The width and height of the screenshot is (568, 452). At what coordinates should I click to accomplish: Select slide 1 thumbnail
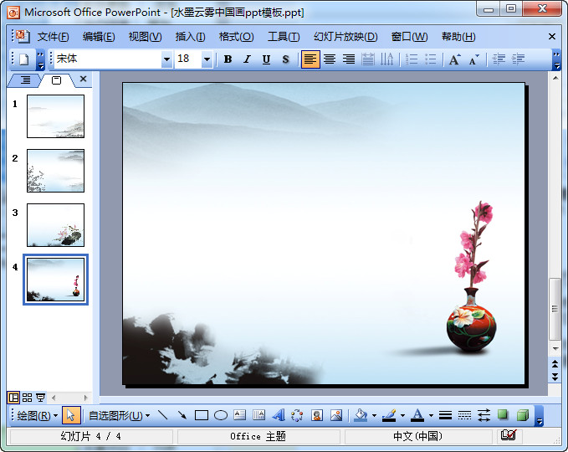(x=55, y=116)
